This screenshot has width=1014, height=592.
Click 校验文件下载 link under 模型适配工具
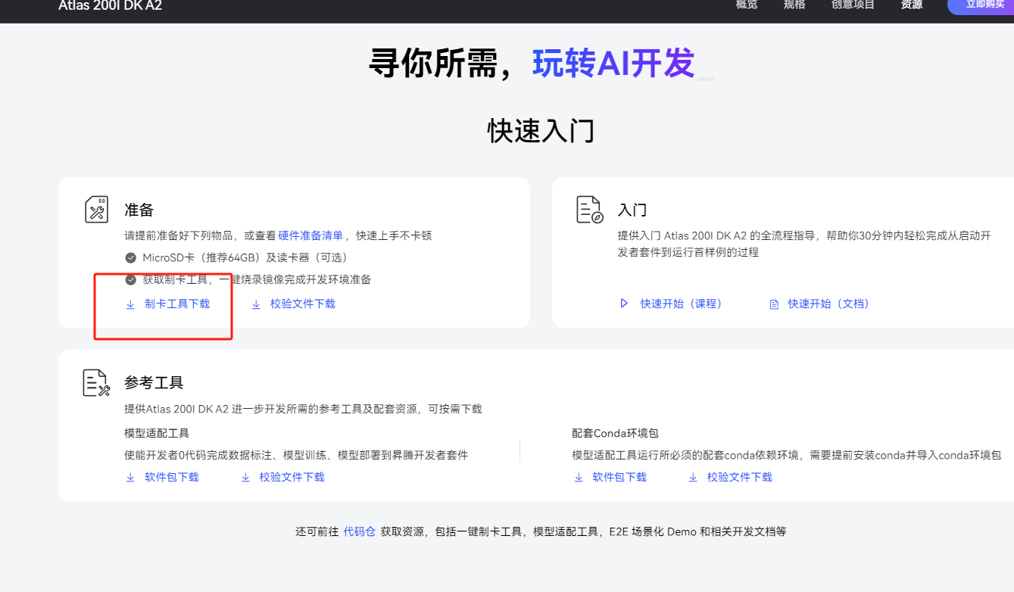pyautogui.click(x=292, y=478)
